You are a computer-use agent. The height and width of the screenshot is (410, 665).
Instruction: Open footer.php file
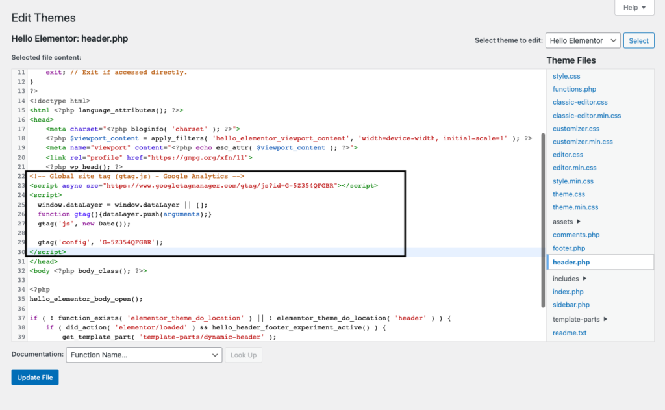pos(569,248)
